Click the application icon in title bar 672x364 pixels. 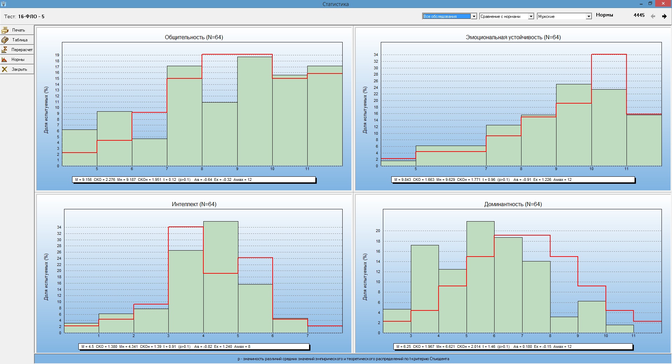(x=3, y=4)
